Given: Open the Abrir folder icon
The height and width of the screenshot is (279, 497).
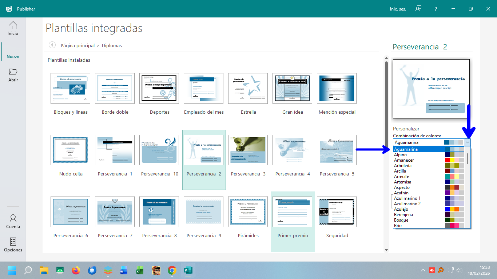Looking at the screenshot, I should point(13,72).
